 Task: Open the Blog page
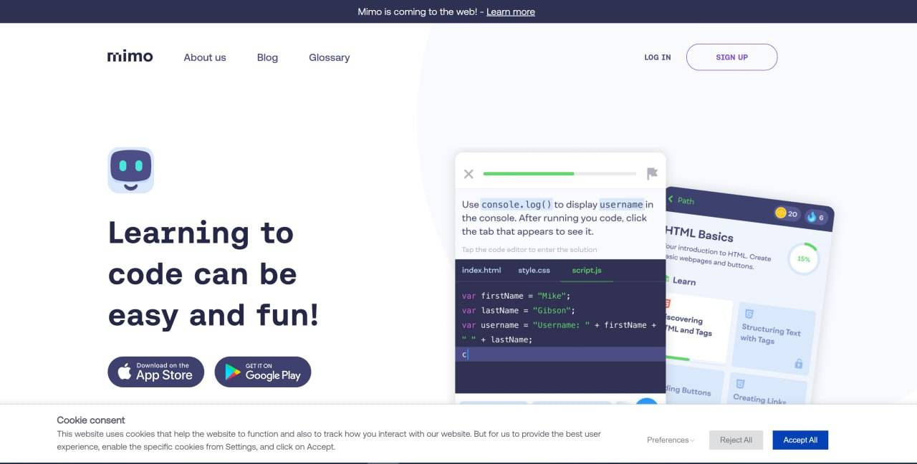pyautogui.click(x=267, y=57)
